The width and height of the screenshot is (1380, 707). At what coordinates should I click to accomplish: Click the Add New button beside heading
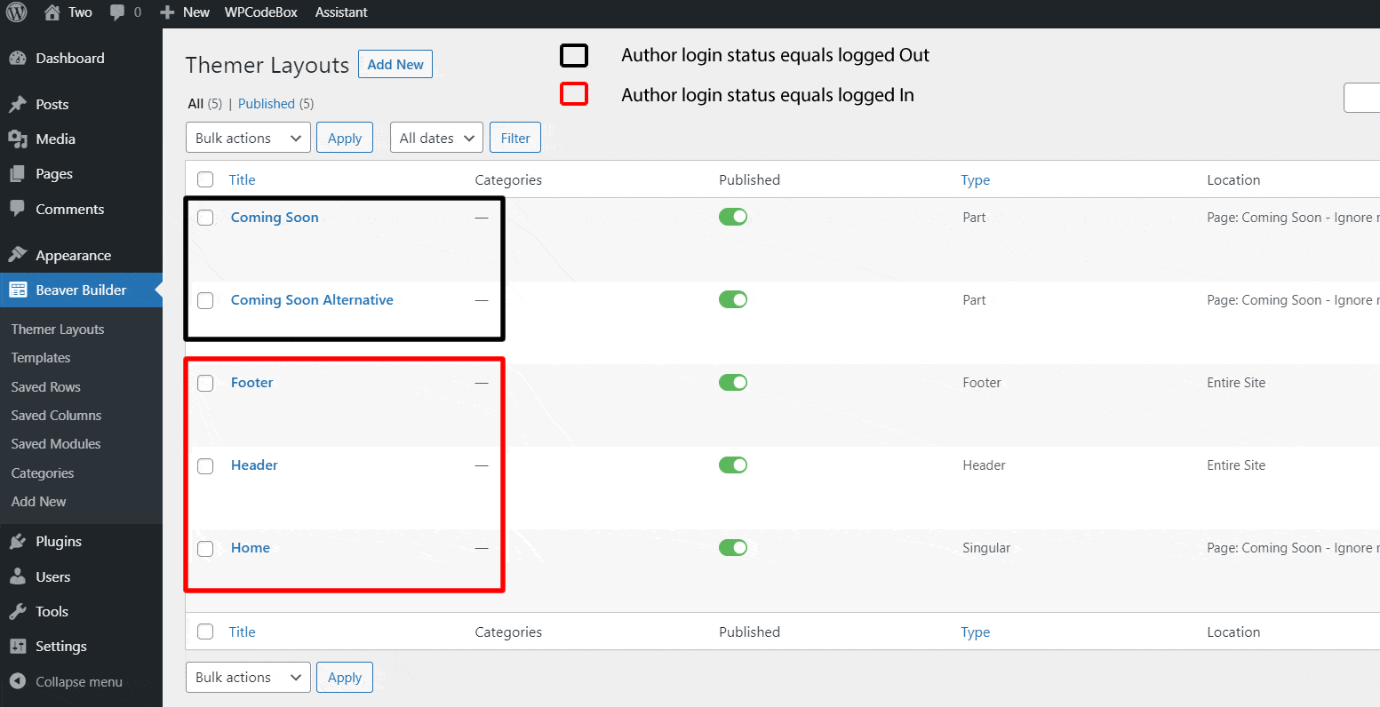tap(395, 64)
